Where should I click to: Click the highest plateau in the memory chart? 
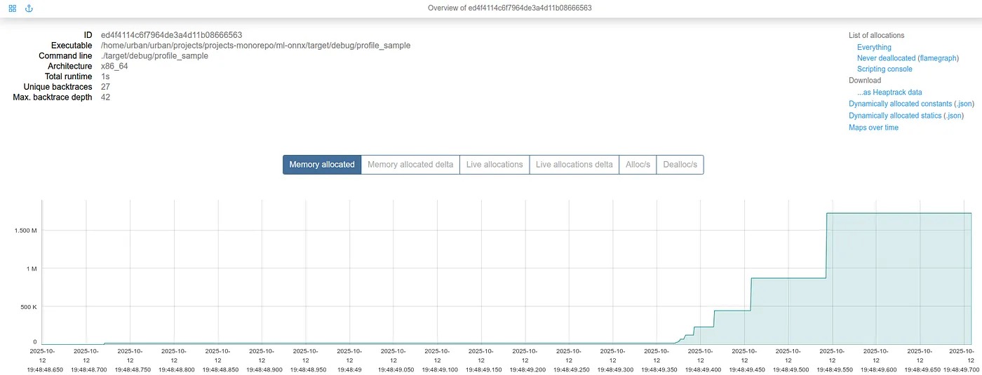pos(899,213)
